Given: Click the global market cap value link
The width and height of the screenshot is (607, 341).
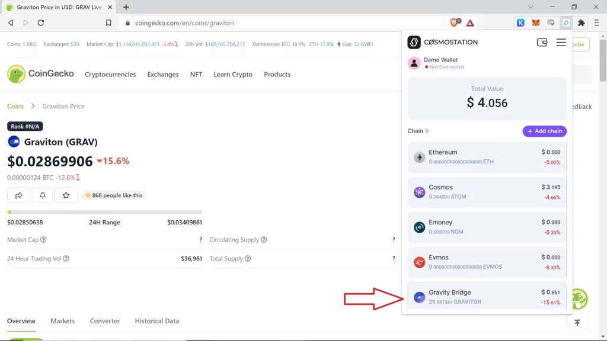Looking at the screenshot, I should pyautogui.click(x=138, y=44).
